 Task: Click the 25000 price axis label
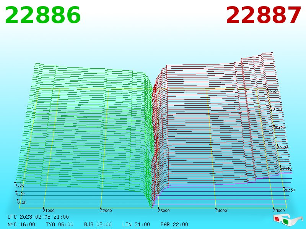(x=279, y=211)
